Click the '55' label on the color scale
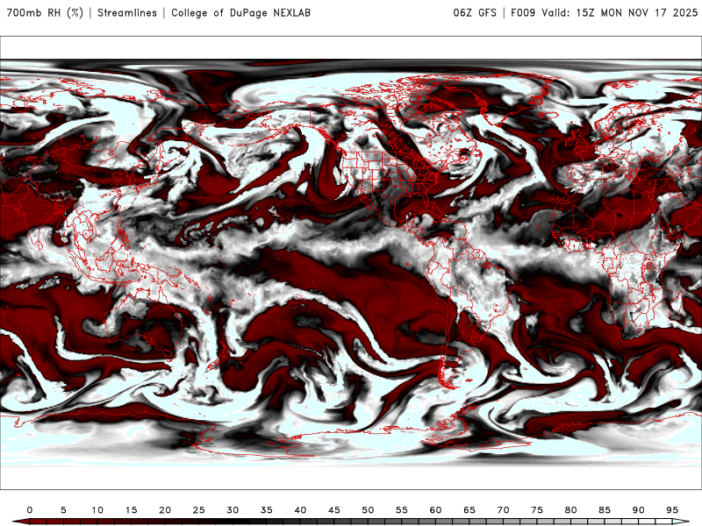Screen dimensions: 702x526 click(x=402, y=510)
